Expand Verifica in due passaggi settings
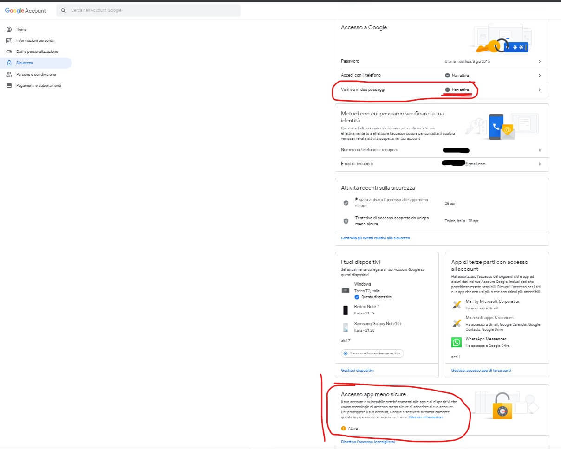Viewport: 561px width, 449px height. coord(539,90)
